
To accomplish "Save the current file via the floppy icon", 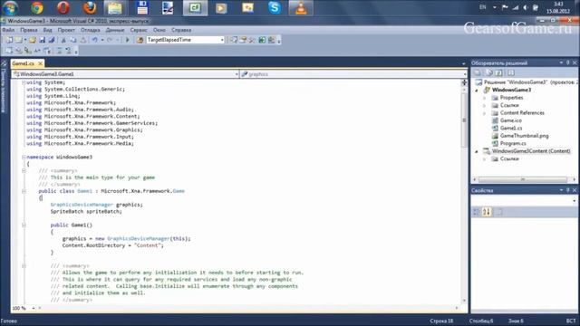I will tap(43, 40).
